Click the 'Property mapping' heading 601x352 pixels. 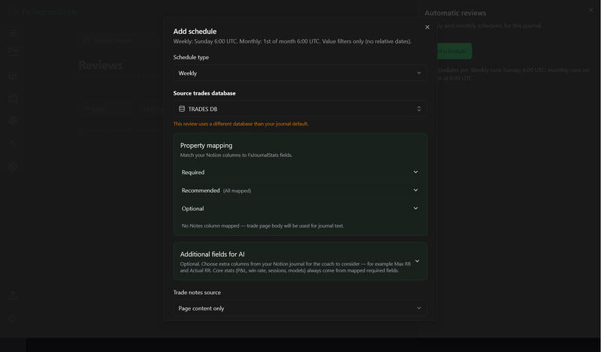click(x=206, y=146)
